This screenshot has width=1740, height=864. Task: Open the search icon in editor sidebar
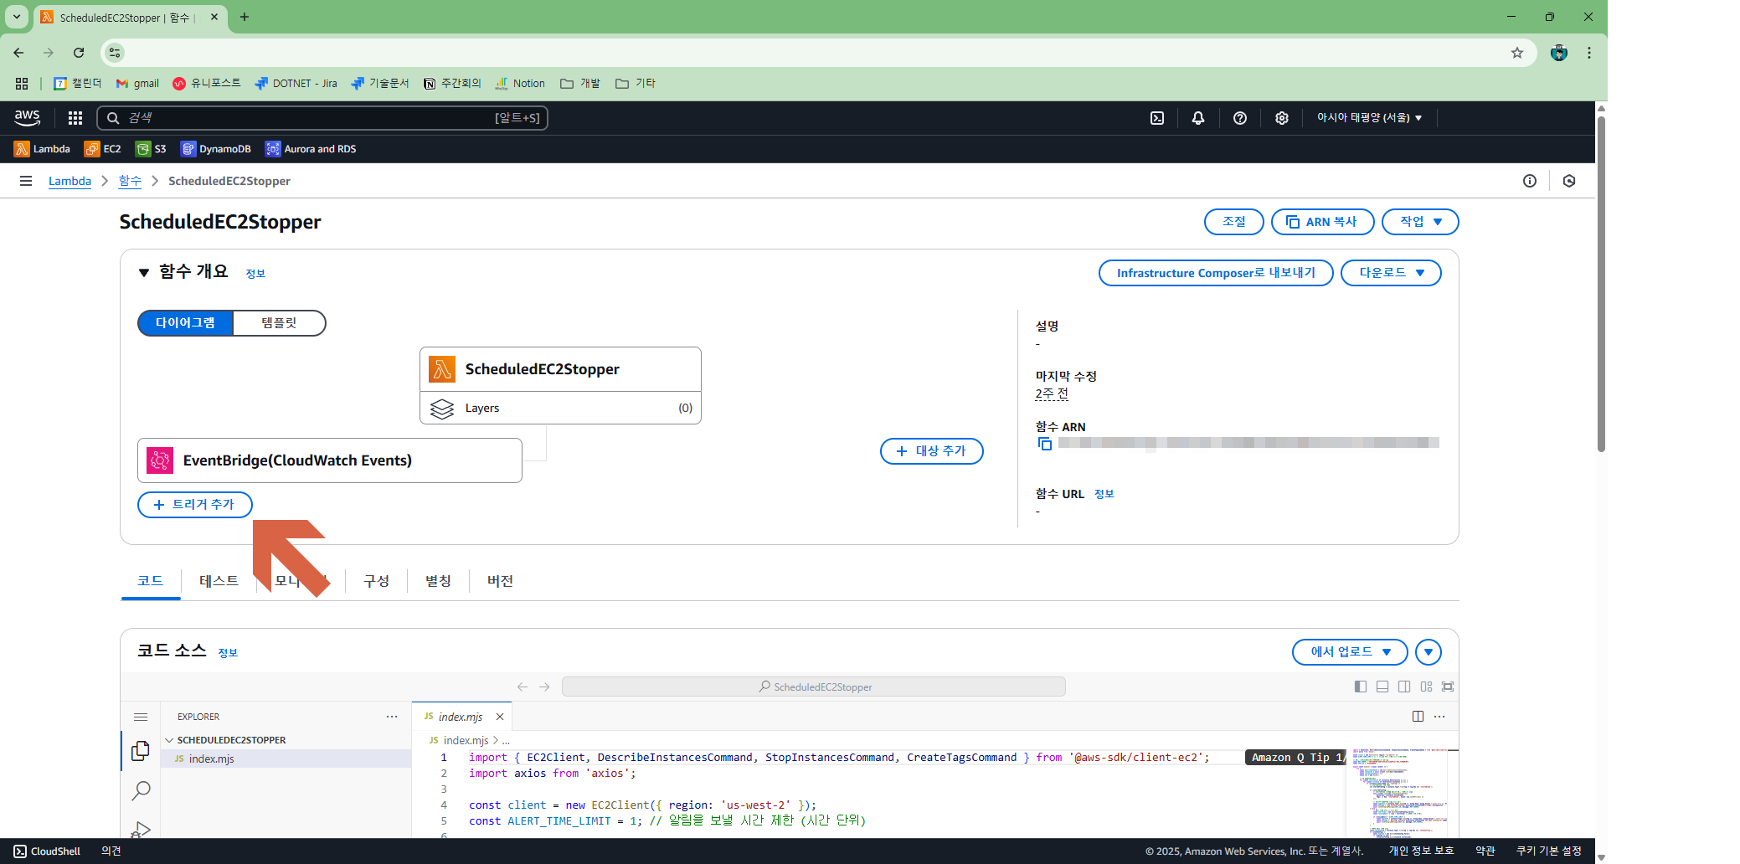coord(141,791)
